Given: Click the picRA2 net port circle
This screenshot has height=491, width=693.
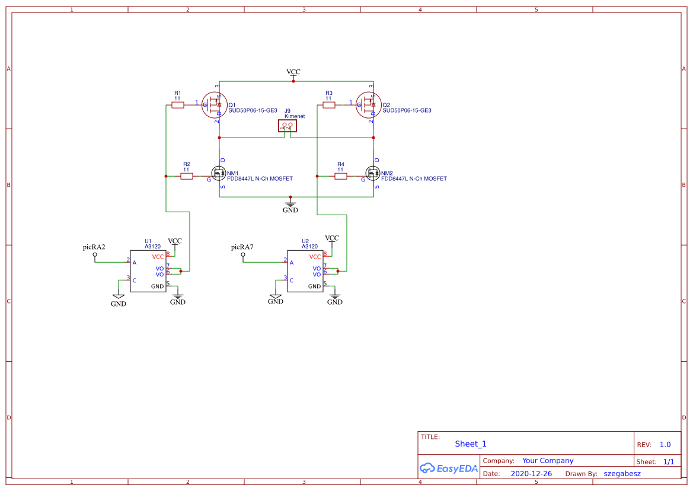Looking at the screenshot, I should click(95, 254).
